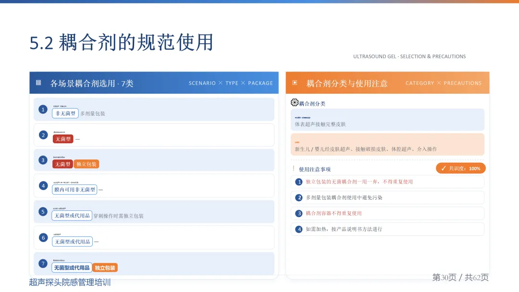Screen dimensions: 519x292
Task: Click the orange 独立包装 tag in row 7
Action: tap(105, 268)
